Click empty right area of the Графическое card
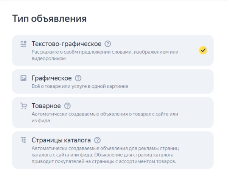This screenshot has height=180, width=227. click(178, 81)
